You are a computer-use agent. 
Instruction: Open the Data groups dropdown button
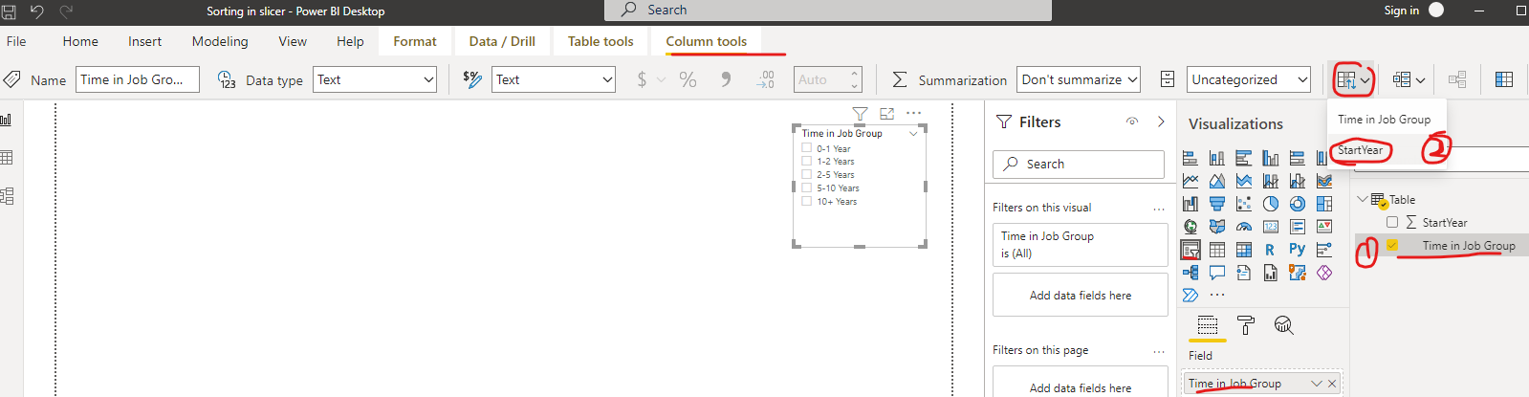pos(1409,79)
